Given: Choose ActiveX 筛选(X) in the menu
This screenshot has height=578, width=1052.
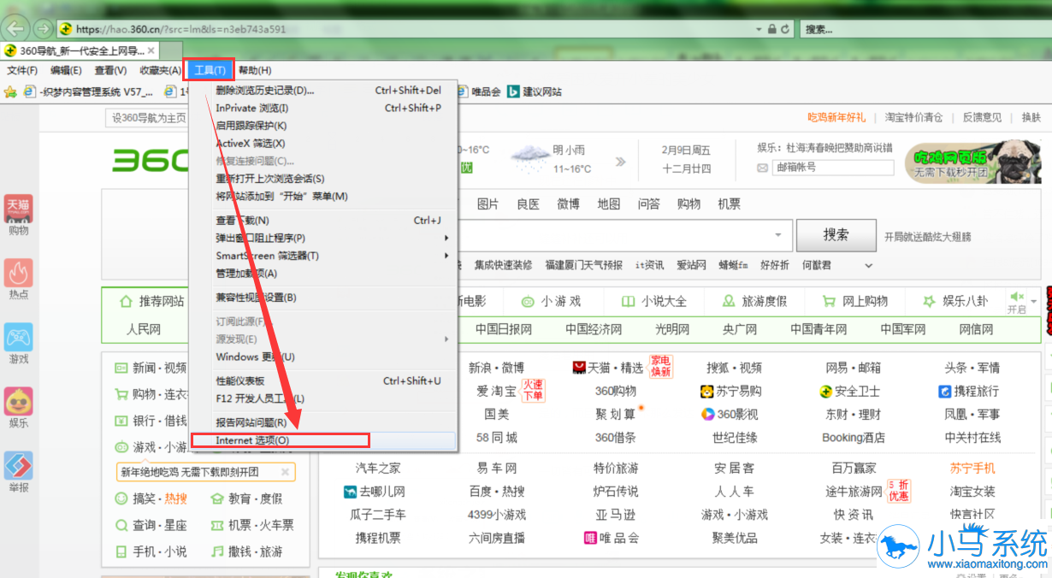Looking at the screenshot, I should point(323,144).
